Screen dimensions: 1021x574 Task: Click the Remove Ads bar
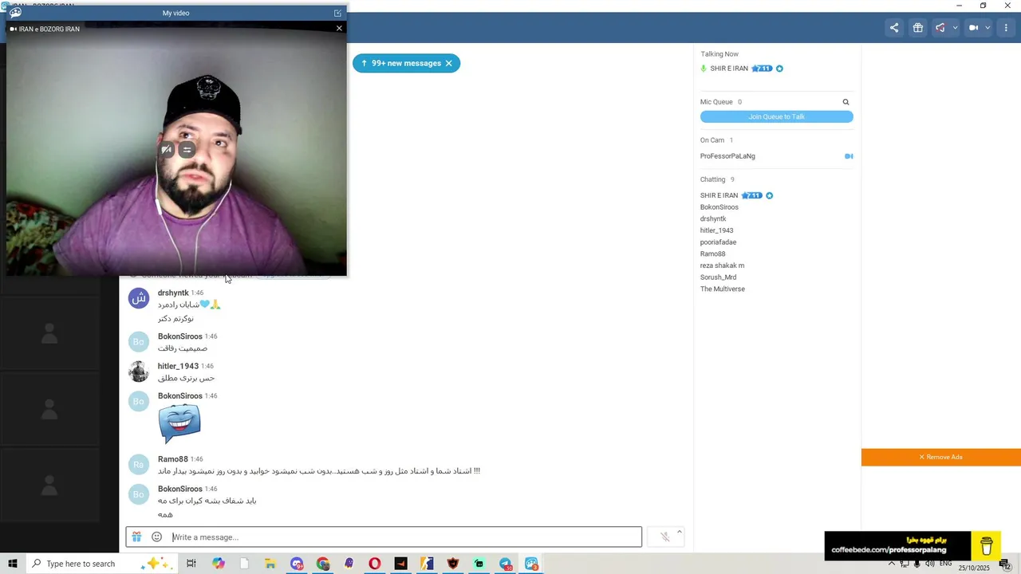click(x=941, y=457)
